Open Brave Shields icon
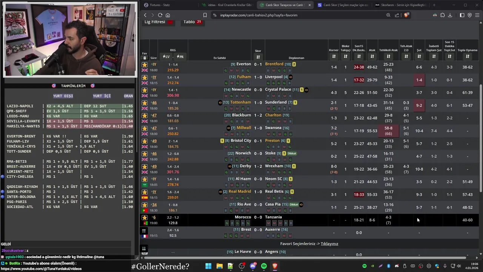 [406, 15]
